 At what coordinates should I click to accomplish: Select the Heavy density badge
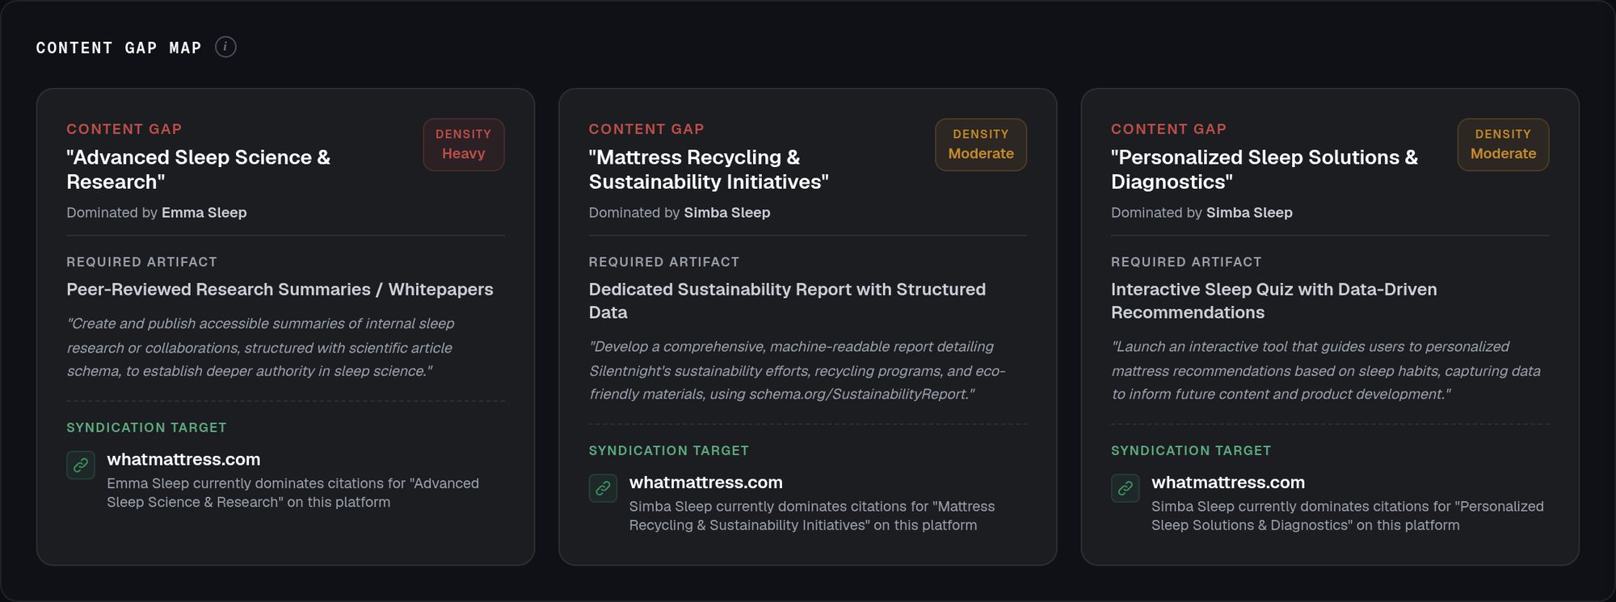tap(464, 144)
